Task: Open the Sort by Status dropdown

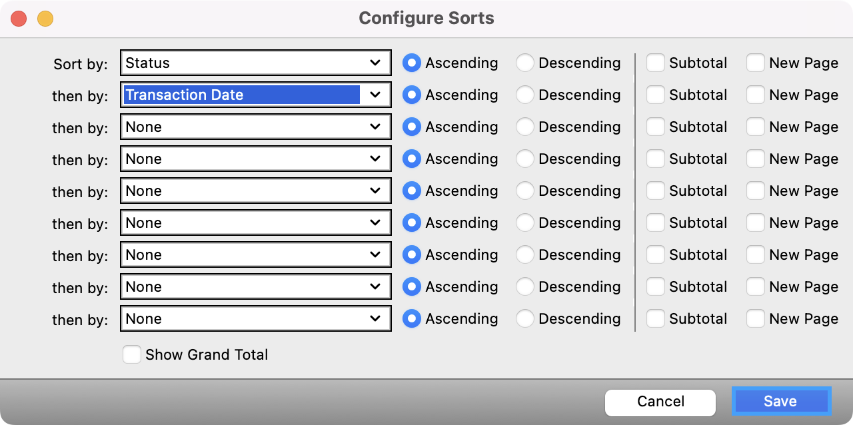Action: click(255, 63)
